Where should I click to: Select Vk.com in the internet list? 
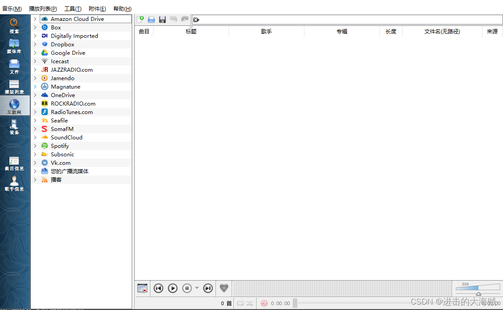point(60,163)
